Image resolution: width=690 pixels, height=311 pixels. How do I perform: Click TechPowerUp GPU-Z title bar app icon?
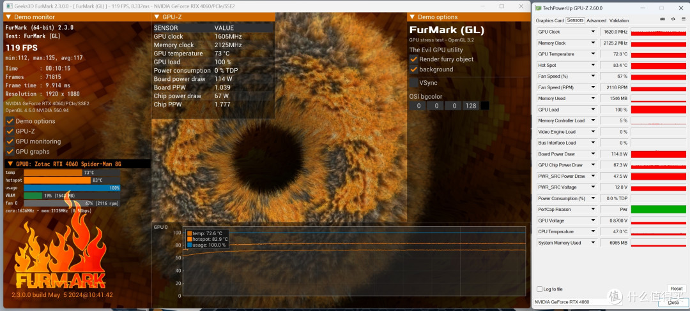click(x=538, y=8)
